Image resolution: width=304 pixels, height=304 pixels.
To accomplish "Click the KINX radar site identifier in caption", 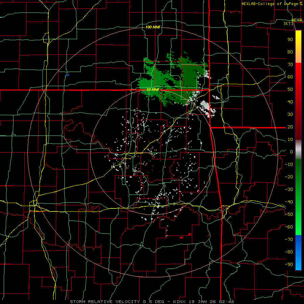I will 179,302.
